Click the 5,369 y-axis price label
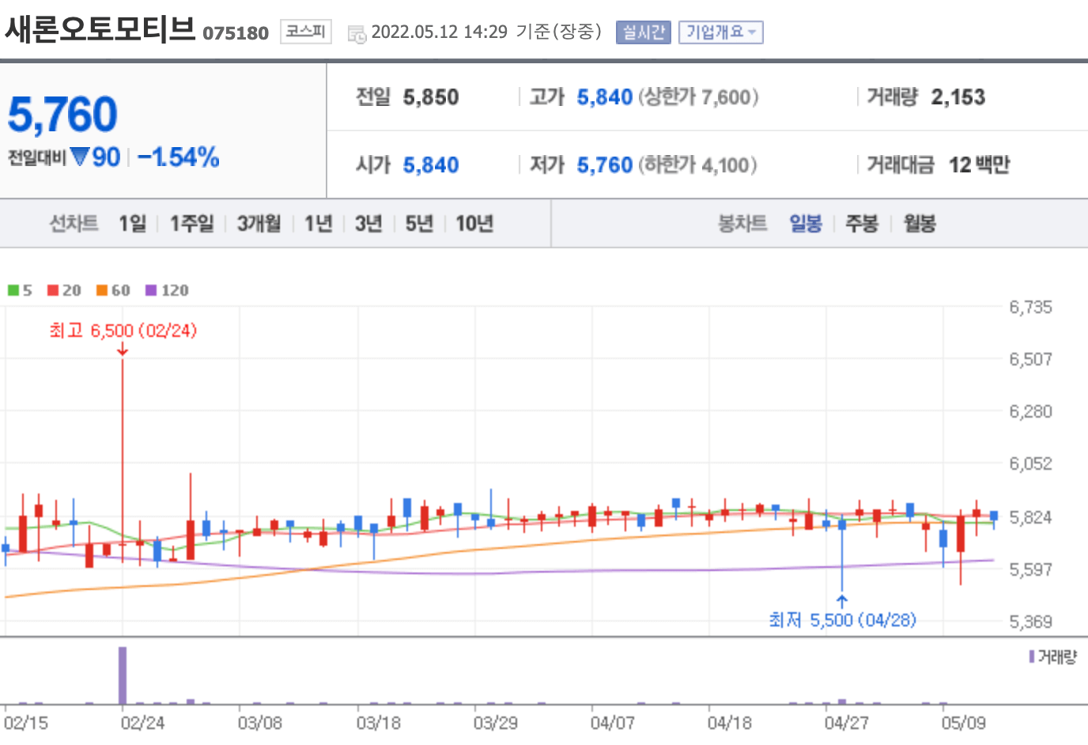The height and width of the screenshot is (745, 1088). click(x=1030, y=622)
